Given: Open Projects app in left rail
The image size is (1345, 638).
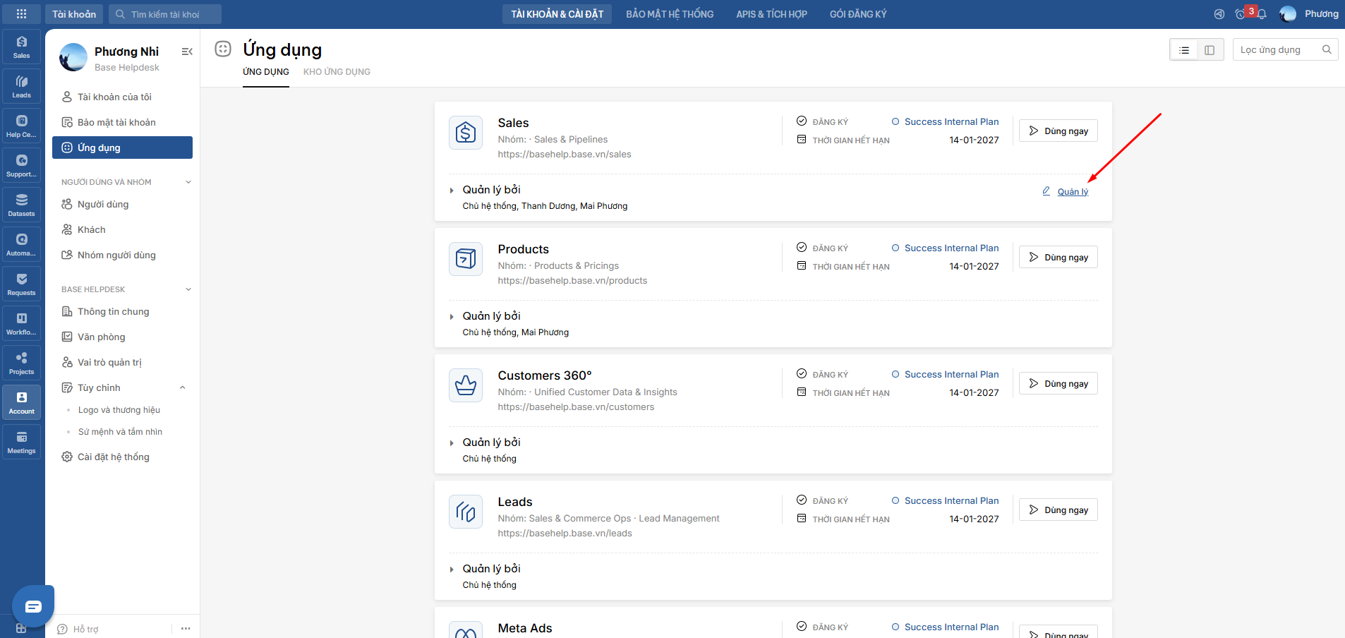Looking at the screenshot, I should coord(22,363).
